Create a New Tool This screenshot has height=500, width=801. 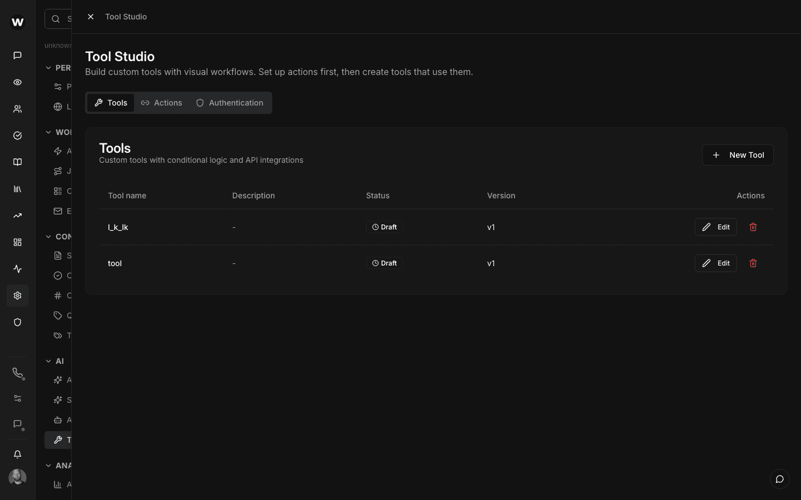click(738, 155)
